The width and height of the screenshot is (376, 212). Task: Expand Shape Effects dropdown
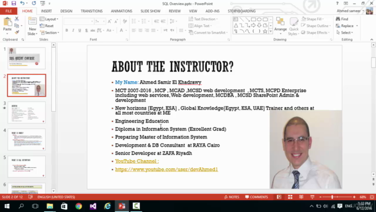pyautogui.click(x=315, y=32)
